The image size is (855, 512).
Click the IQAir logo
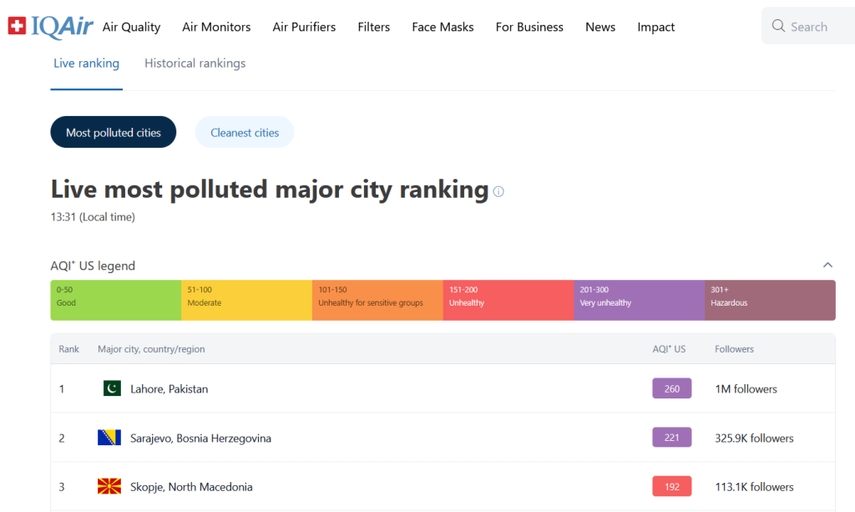50,27
